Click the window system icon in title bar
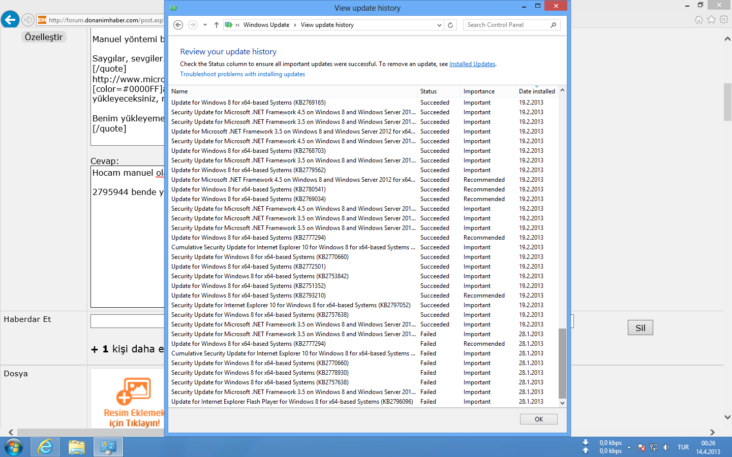 (x=173, y=8)
